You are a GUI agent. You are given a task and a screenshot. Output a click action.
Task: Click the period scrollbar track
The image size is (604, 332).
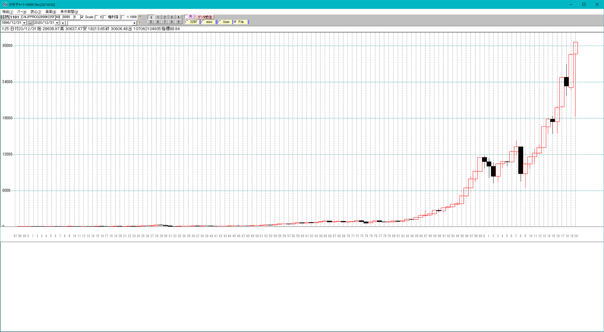(99, 23)
